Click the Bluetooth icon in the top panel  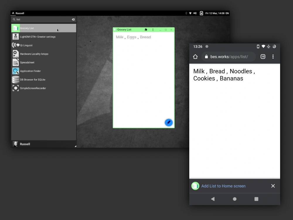(x=186, y=13)
